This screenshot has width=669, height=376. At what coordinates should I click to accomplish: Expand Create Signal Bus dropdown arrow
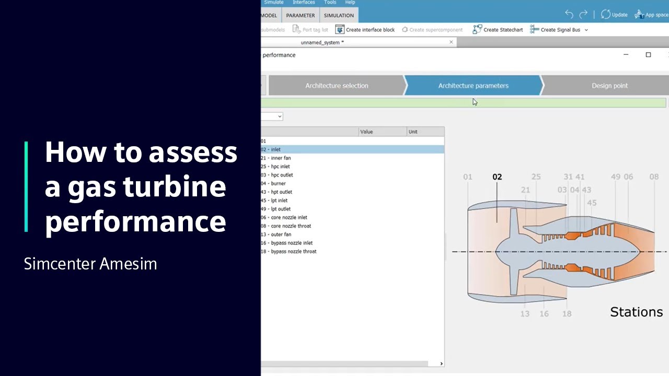586,30
